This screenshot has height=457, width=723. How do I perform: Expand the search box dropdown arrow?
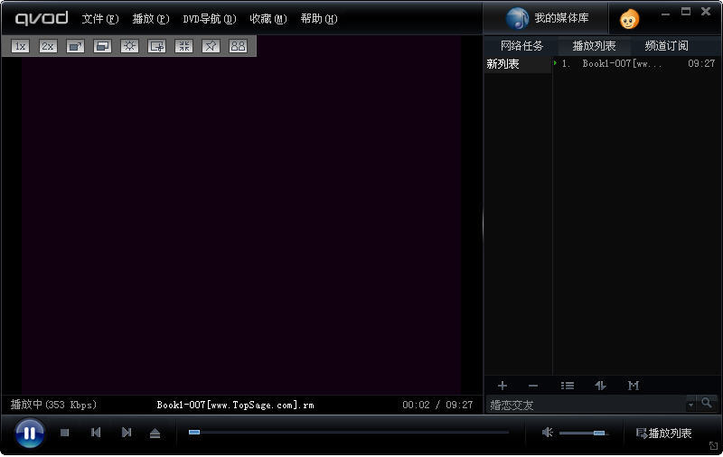[x=690, y=405]
